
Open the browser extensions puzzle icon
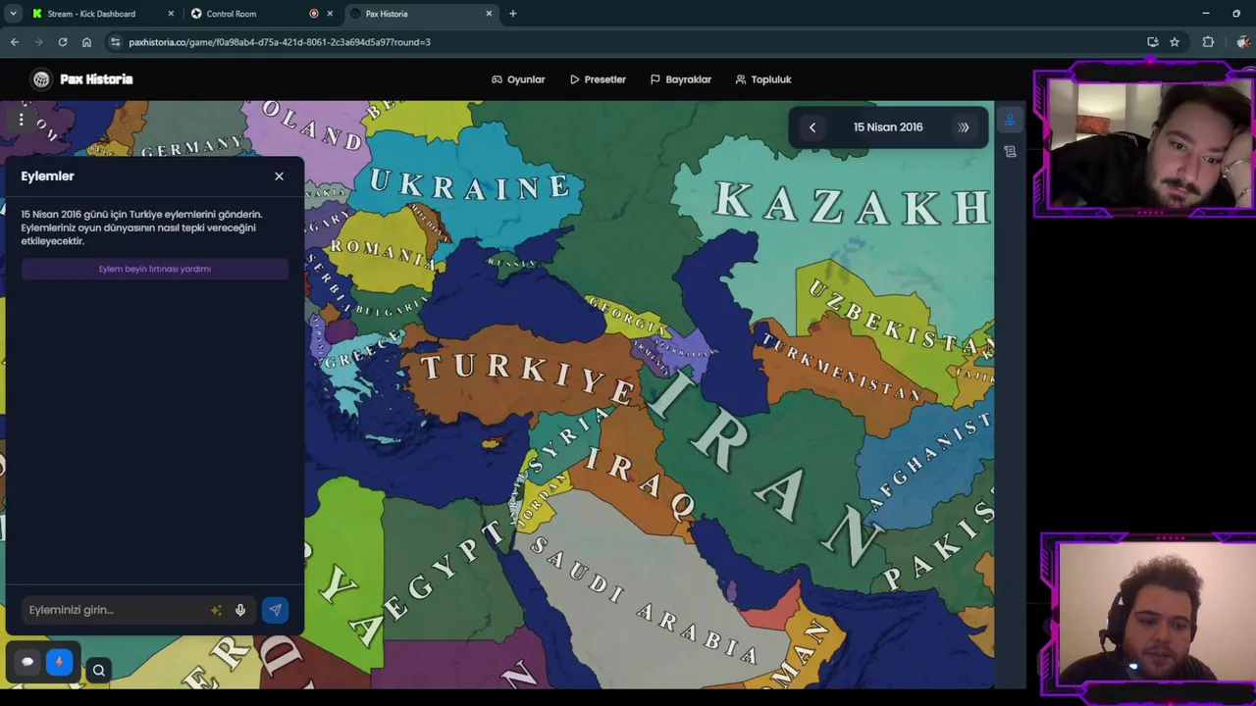click(1208, 42)
